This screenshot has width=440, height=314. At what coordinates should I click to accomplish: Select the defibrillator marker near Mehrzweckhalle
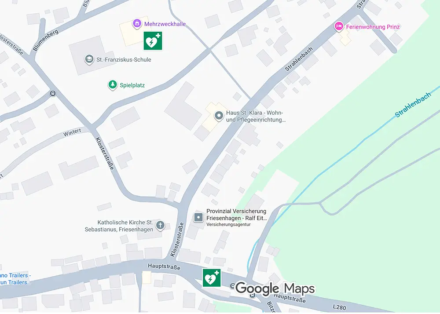coord(153,41)
